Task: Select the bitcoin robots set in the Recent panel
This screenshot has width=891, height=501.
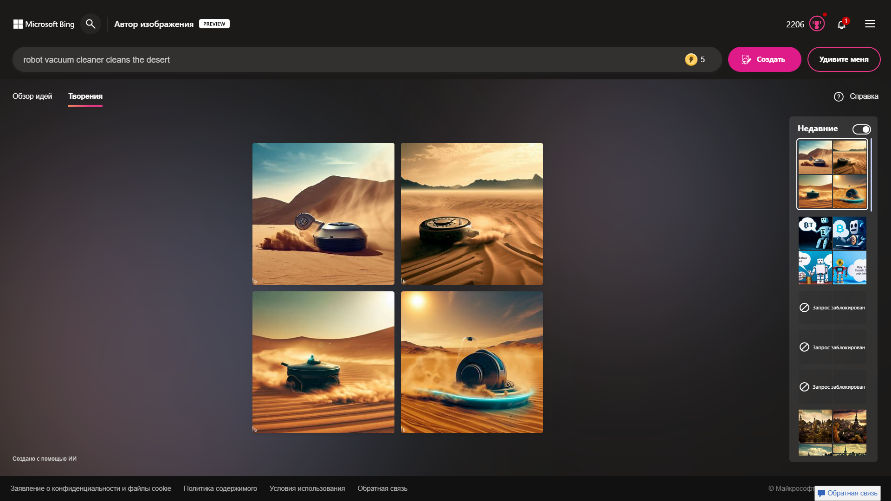Action: tap(832, 250)
